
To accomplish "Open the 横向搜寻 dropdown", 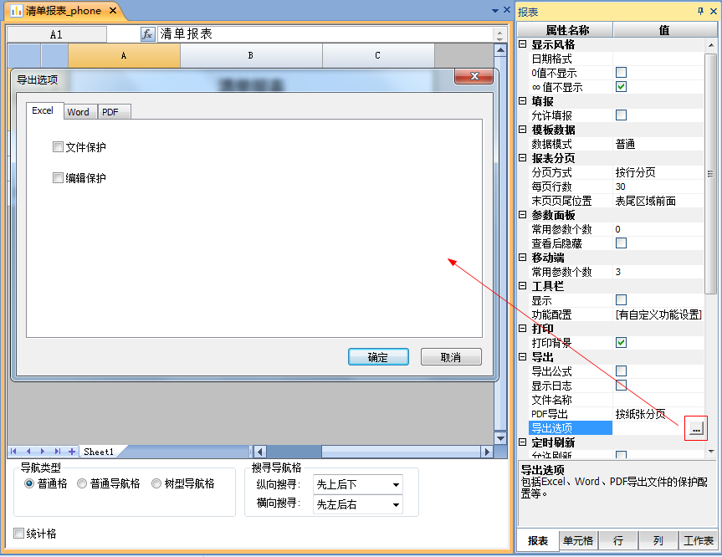I will [x=395, y=504].
